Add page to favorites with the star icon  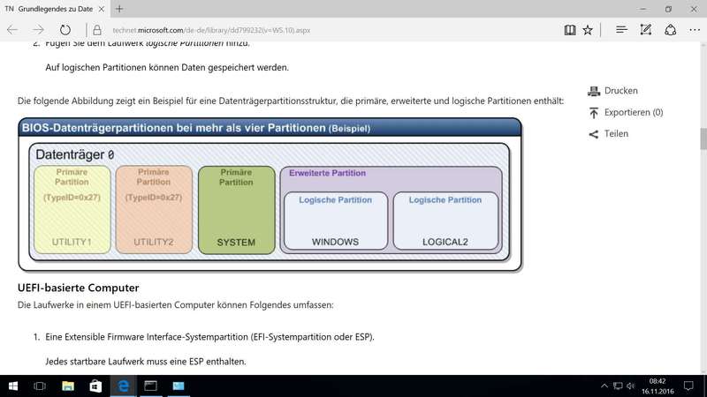tap(588, 30)
